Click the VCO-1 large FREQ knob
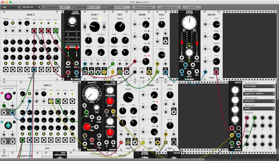The image size is (279, 161). 95,27
